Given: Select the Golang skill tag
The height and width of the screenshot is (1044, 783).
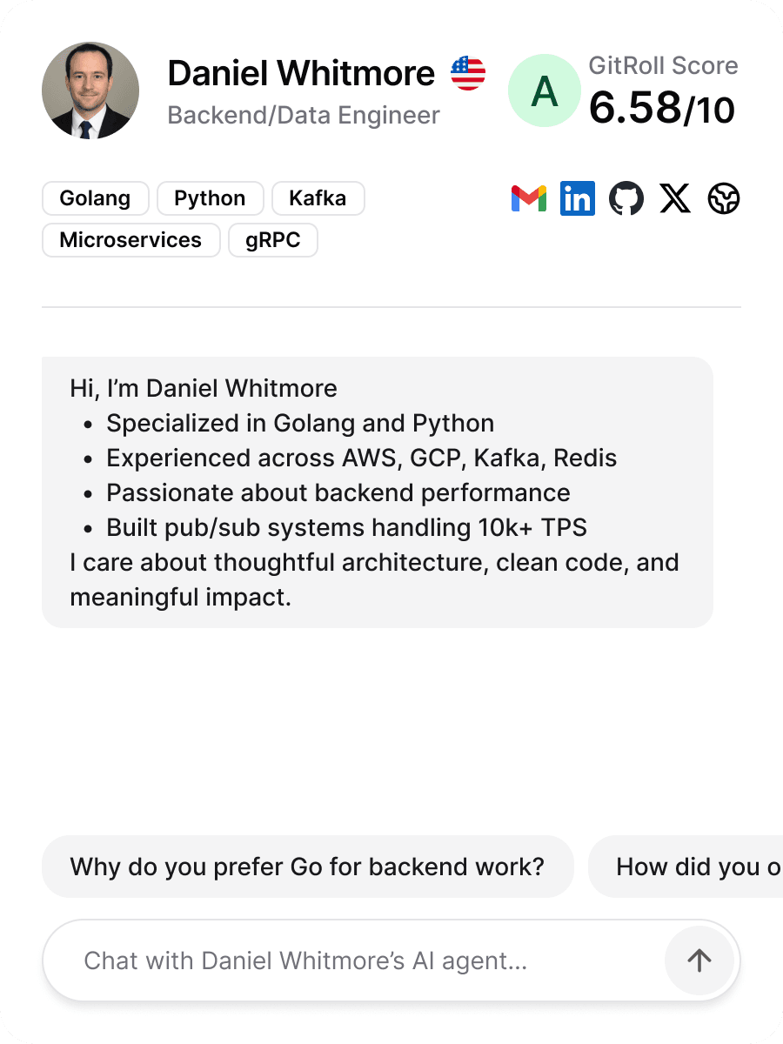Looking at the screenshot, I should coord(95,198).
